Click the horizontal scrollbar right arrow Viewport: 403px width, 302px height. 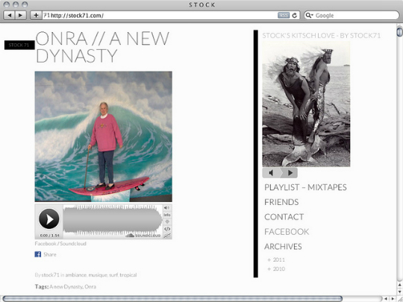pos(393,299)
